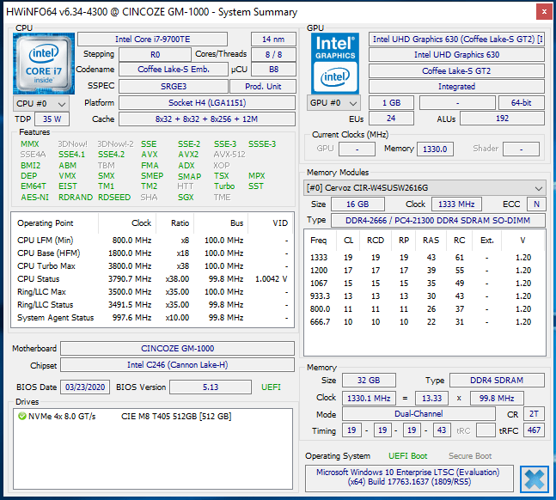This screenshot has width=556, height=500.
Task: Click the module size 16 GB field
Action: pos(357,204)
